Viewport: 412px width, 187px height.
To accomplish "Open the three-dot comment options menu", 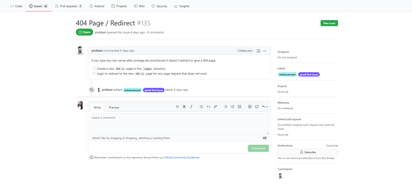I will click(265, 50).
